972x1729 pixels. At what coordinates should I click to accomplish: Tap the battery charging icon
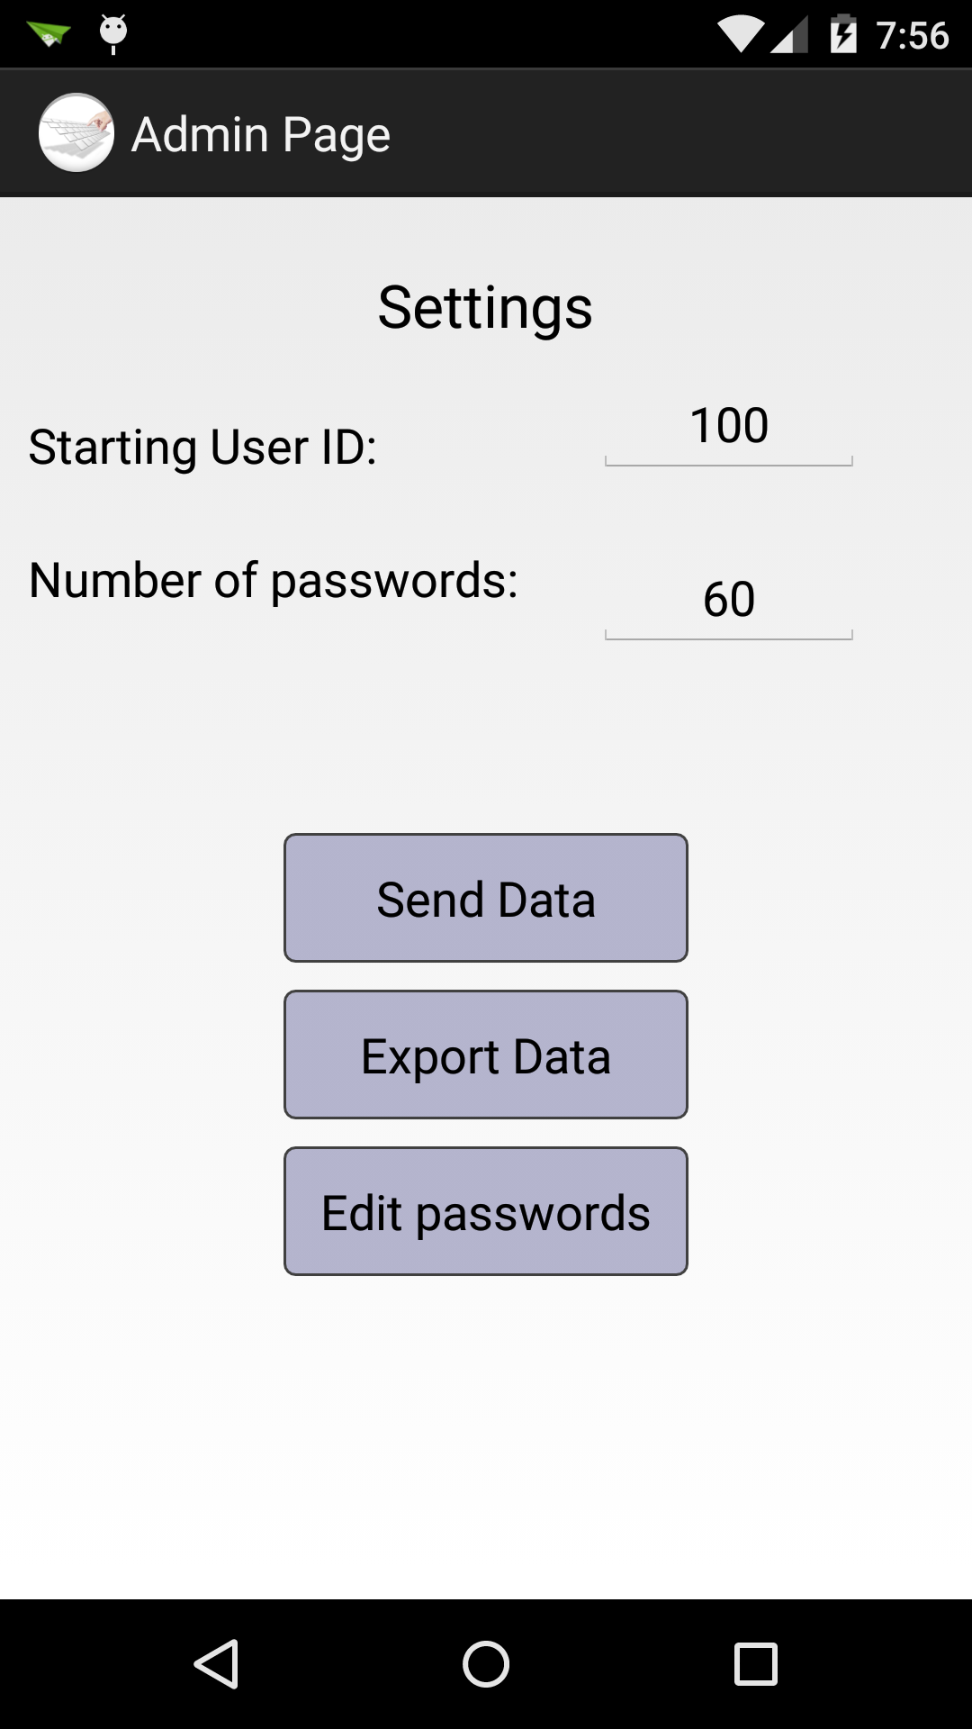pyautogui.click(x=843, y=34)
